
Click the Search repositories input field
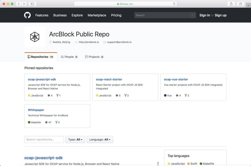tap(44, 139)
